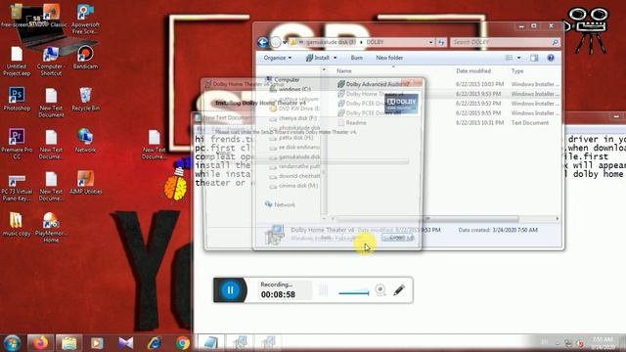Open the views options dropdown arrow

[518, 58]
